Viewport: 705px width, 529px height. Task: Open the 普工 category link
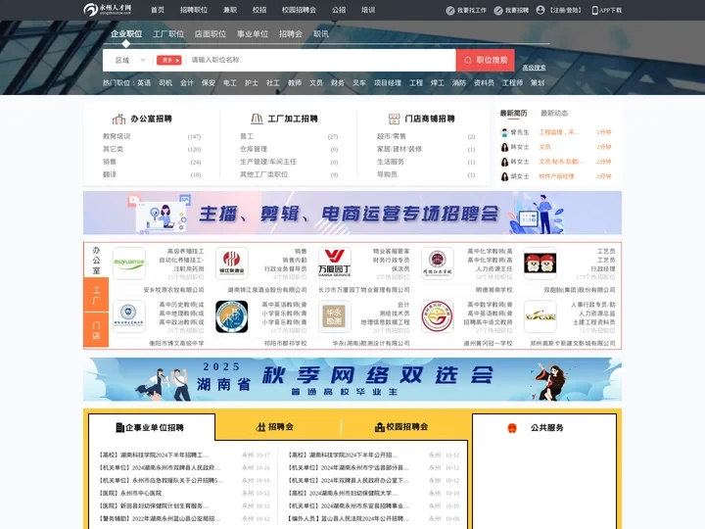247,136
